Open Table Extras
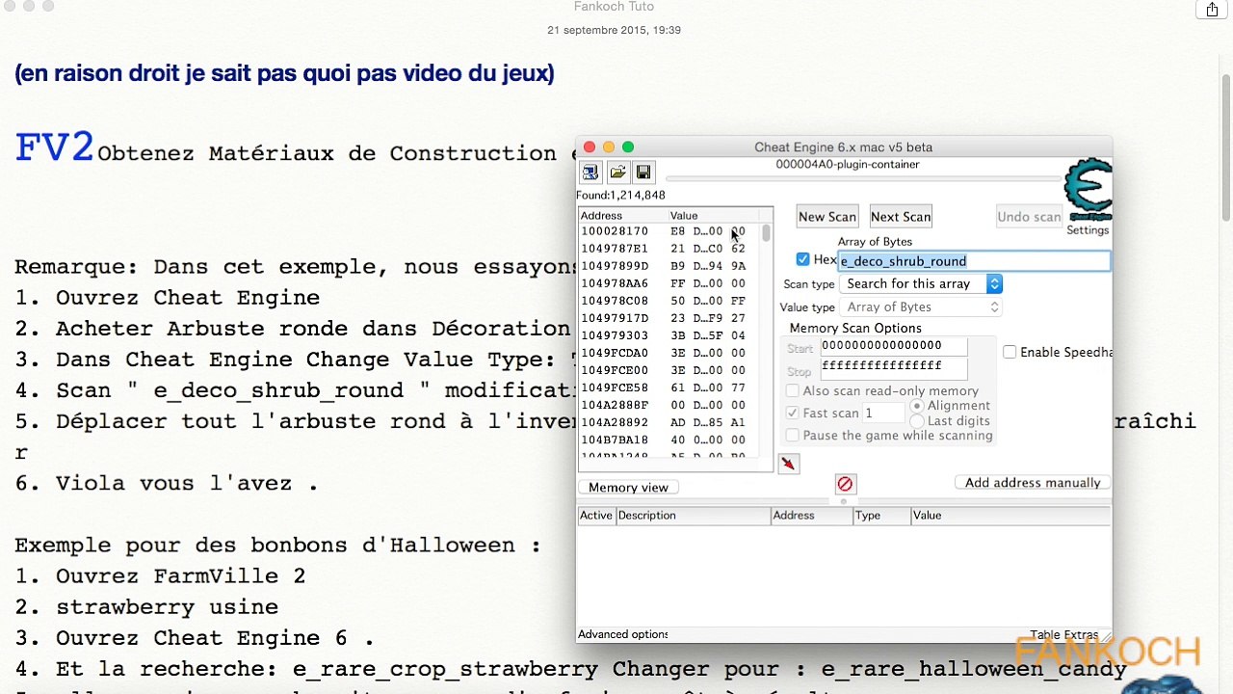Image resolution: width=1233 pixels, height=694 pixels. (x=1064, y=634)
